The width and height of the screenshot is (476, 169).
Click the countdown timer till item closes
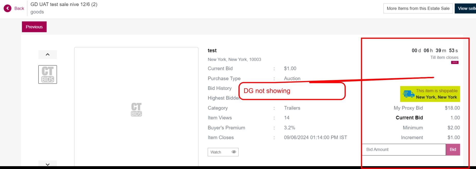point(435,51)
